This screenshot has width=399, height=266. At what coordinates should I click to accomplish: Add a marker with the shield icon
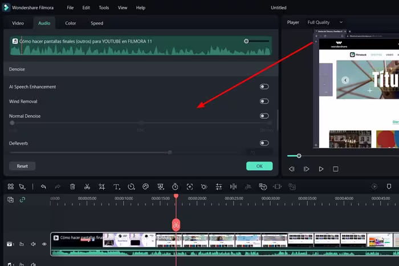(x=389, y=187)
